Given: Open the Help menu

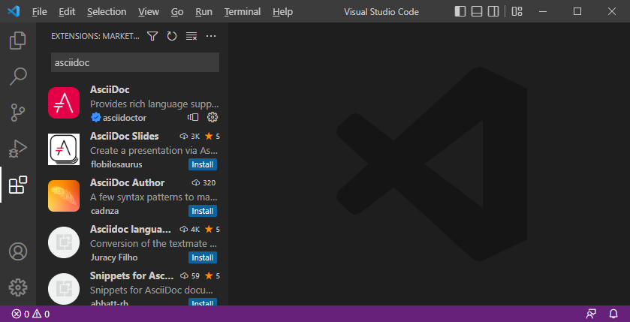Looking at the screenshot, I should pyautogui.click(x=282, y=12).
